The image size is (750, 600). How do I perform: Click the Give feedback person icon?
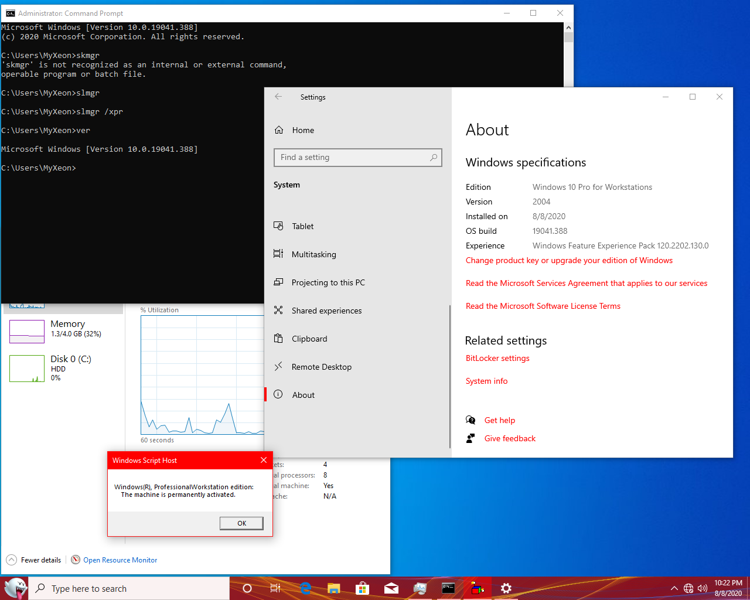tap(471, 438)
